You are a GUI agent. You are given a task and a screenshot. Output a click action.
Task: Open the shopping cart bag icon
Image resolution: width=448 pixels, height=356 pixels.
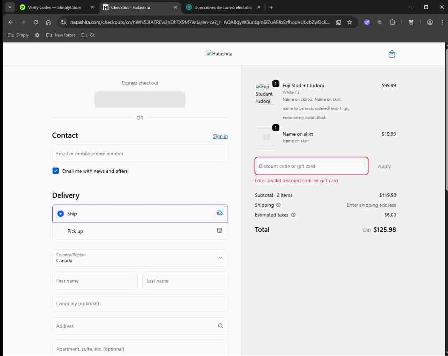coord(392,54)
